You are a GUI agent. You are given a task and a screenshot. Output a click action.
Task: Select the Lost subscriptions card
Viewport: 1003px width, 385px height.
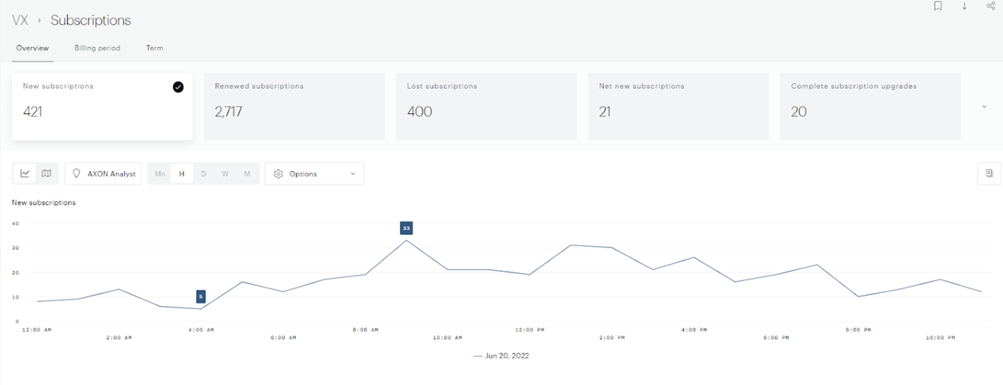[486, 106]
